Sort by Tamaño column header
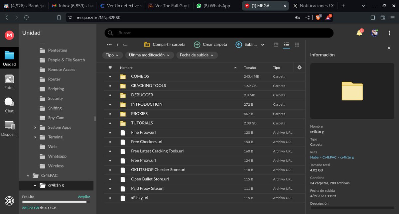Screen dimensions: 399x214 point(250,67)
